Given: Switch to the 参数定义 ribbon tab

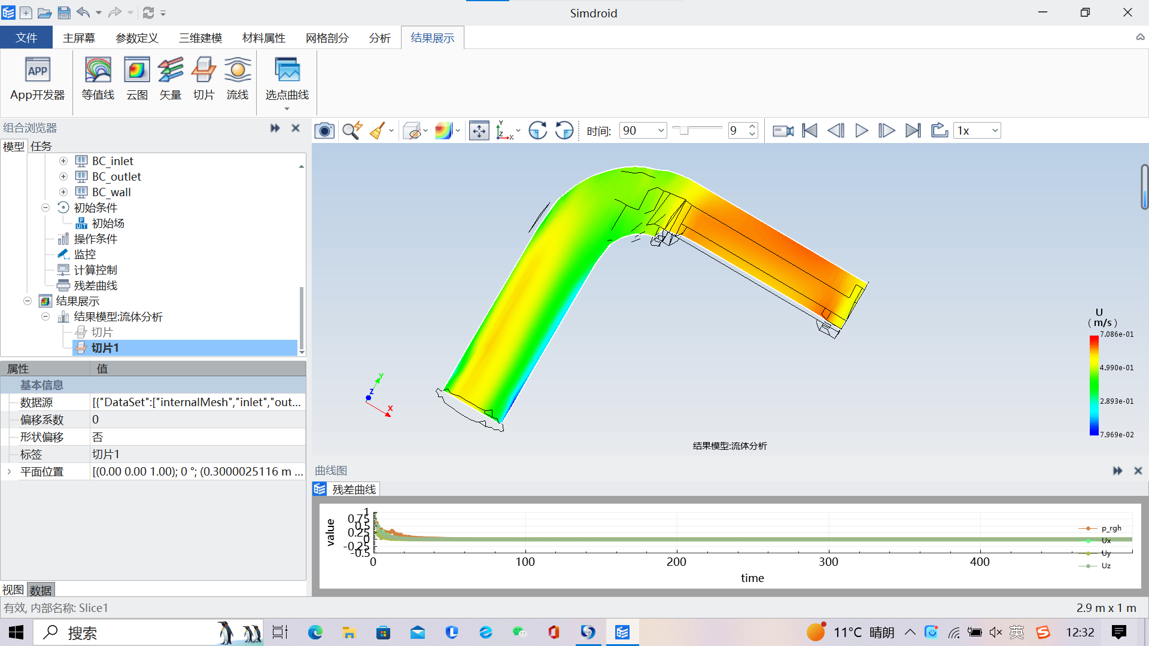Looking at the screenshot, I should pos(137,38).
